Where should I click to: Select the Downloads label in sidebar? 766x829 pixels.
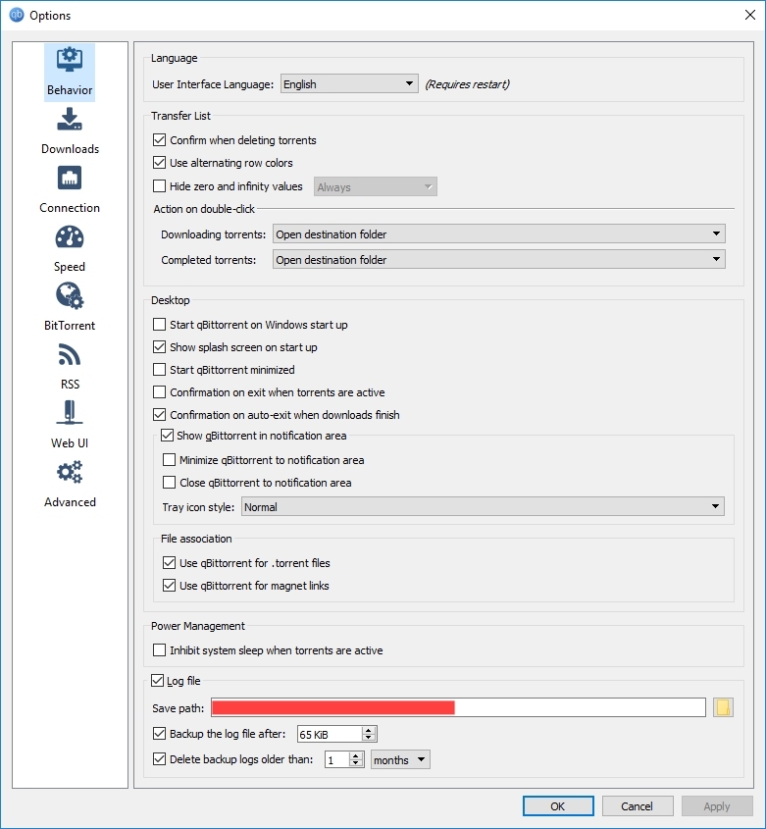coord(70,149)
